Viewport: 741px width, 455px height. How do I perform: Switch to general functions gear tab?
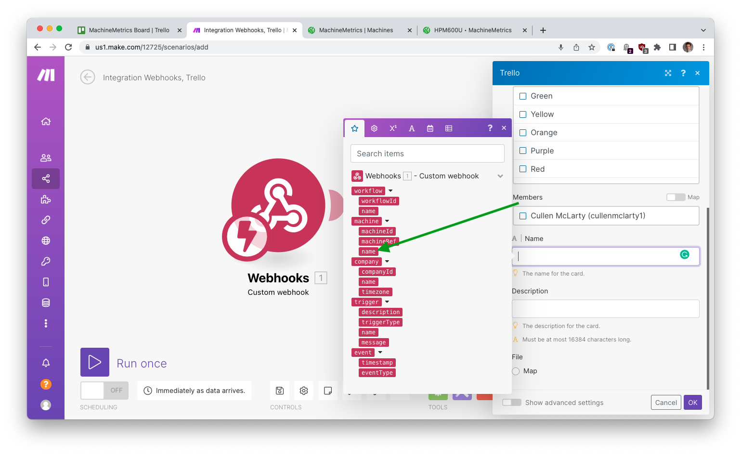(x=374, y=128)
